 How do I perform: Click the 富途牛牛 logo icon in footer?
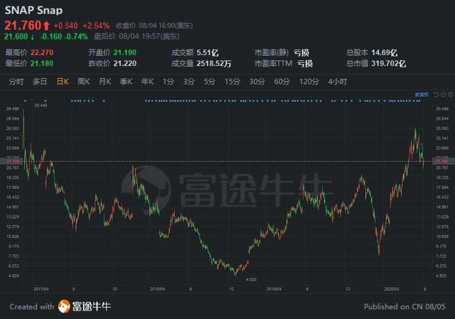point(64,306)
